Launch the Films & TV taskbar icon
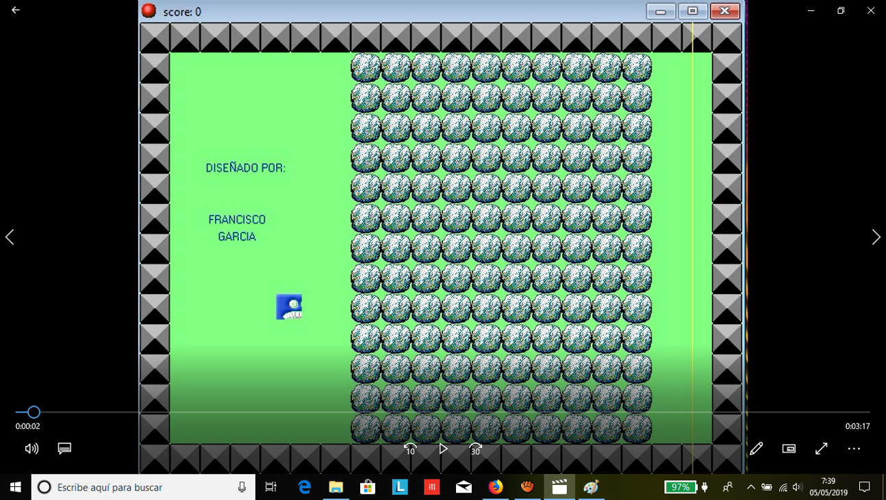886x500 pixels. point(559,487)
